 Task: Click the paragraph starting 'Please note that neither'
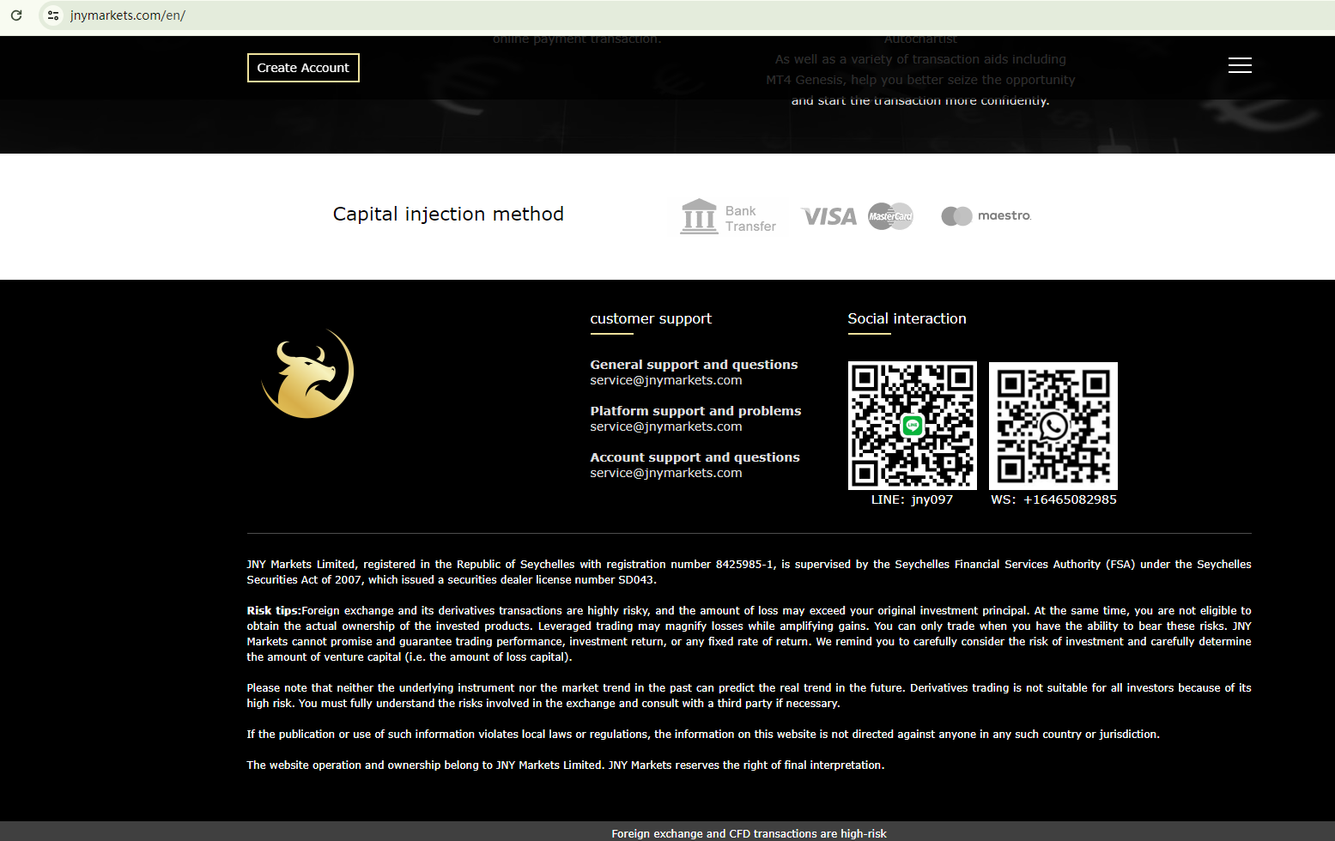749,696
